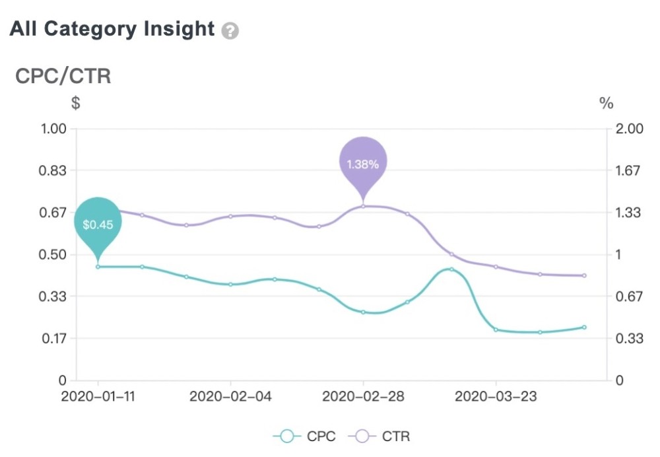Screen dimensions: 660x457
Task: Toggle the CTR legend series
Action: [x=379, y=436]
